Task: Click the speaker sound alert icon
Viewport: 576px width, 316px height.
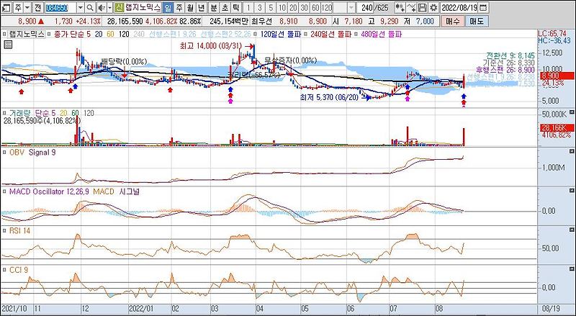Action: click(x=102, y=7)
